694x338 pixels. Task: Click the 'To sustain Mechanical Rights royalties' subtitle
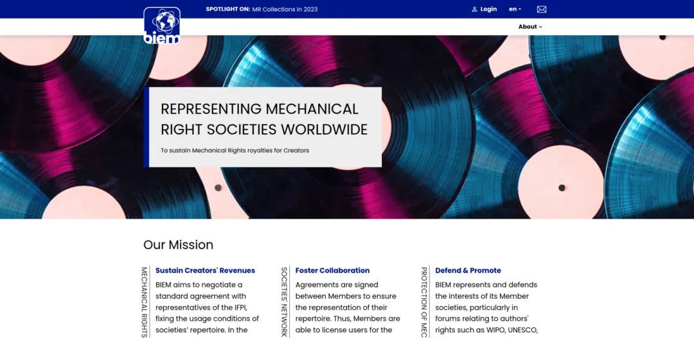point(235,151)
